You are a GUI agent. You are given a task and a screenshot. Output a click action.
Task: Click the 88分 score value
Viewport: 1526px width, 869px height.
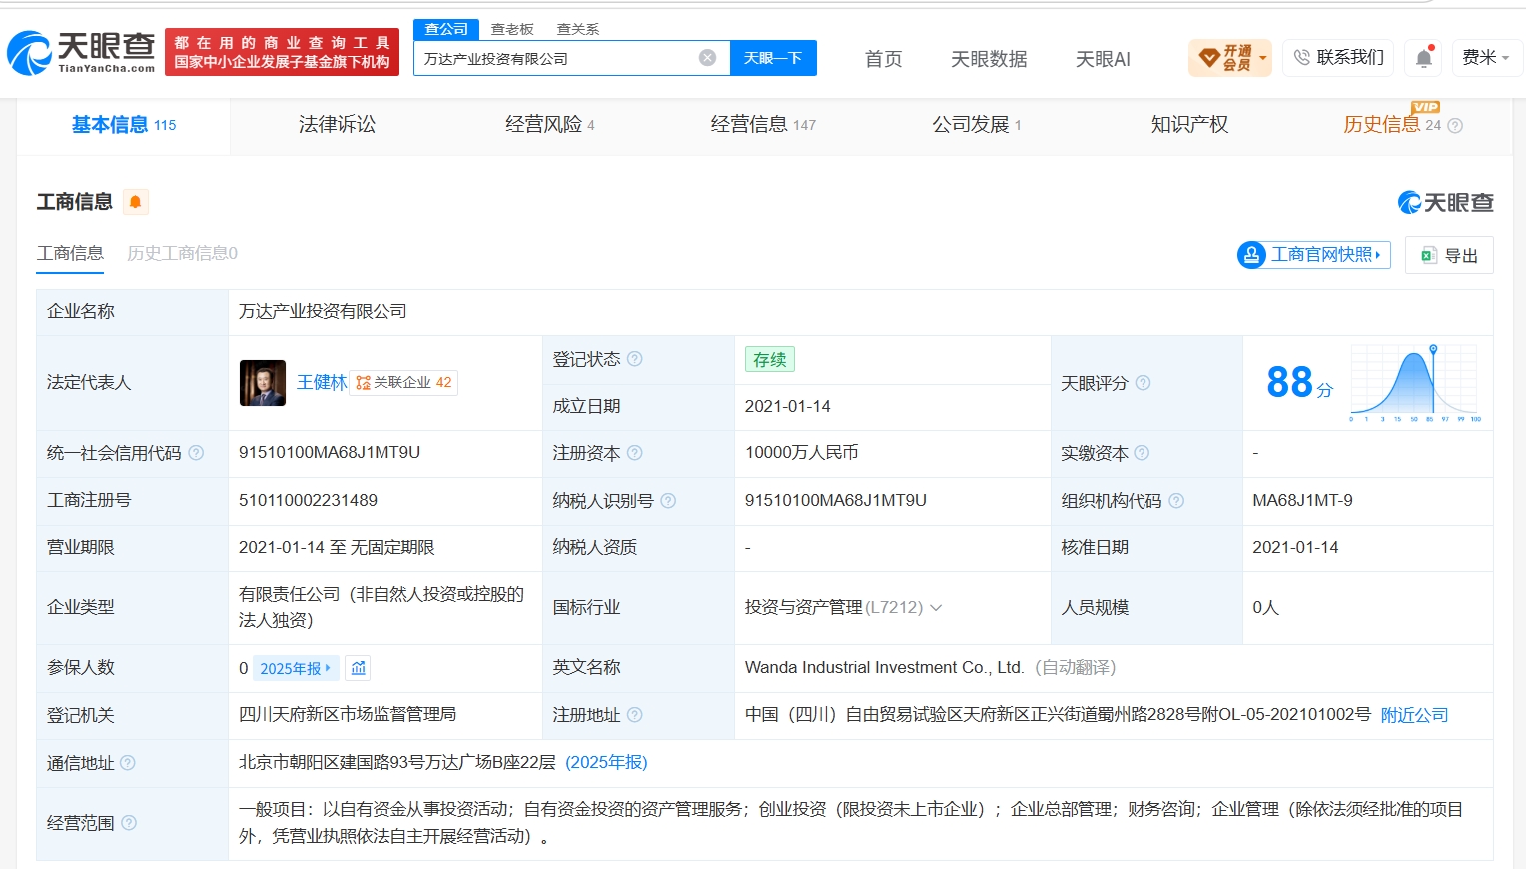click(1299, 383)
